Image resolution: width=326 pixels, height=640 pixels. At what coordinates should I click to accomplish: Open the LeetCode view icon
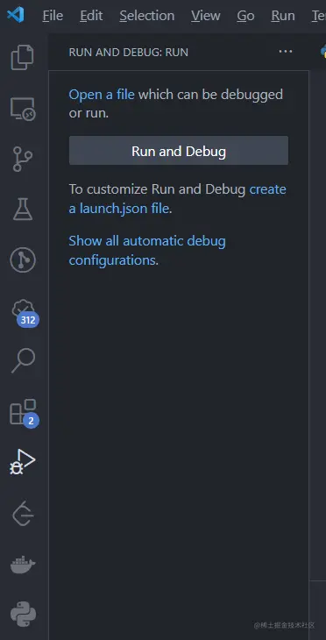[x=23, y=513]
